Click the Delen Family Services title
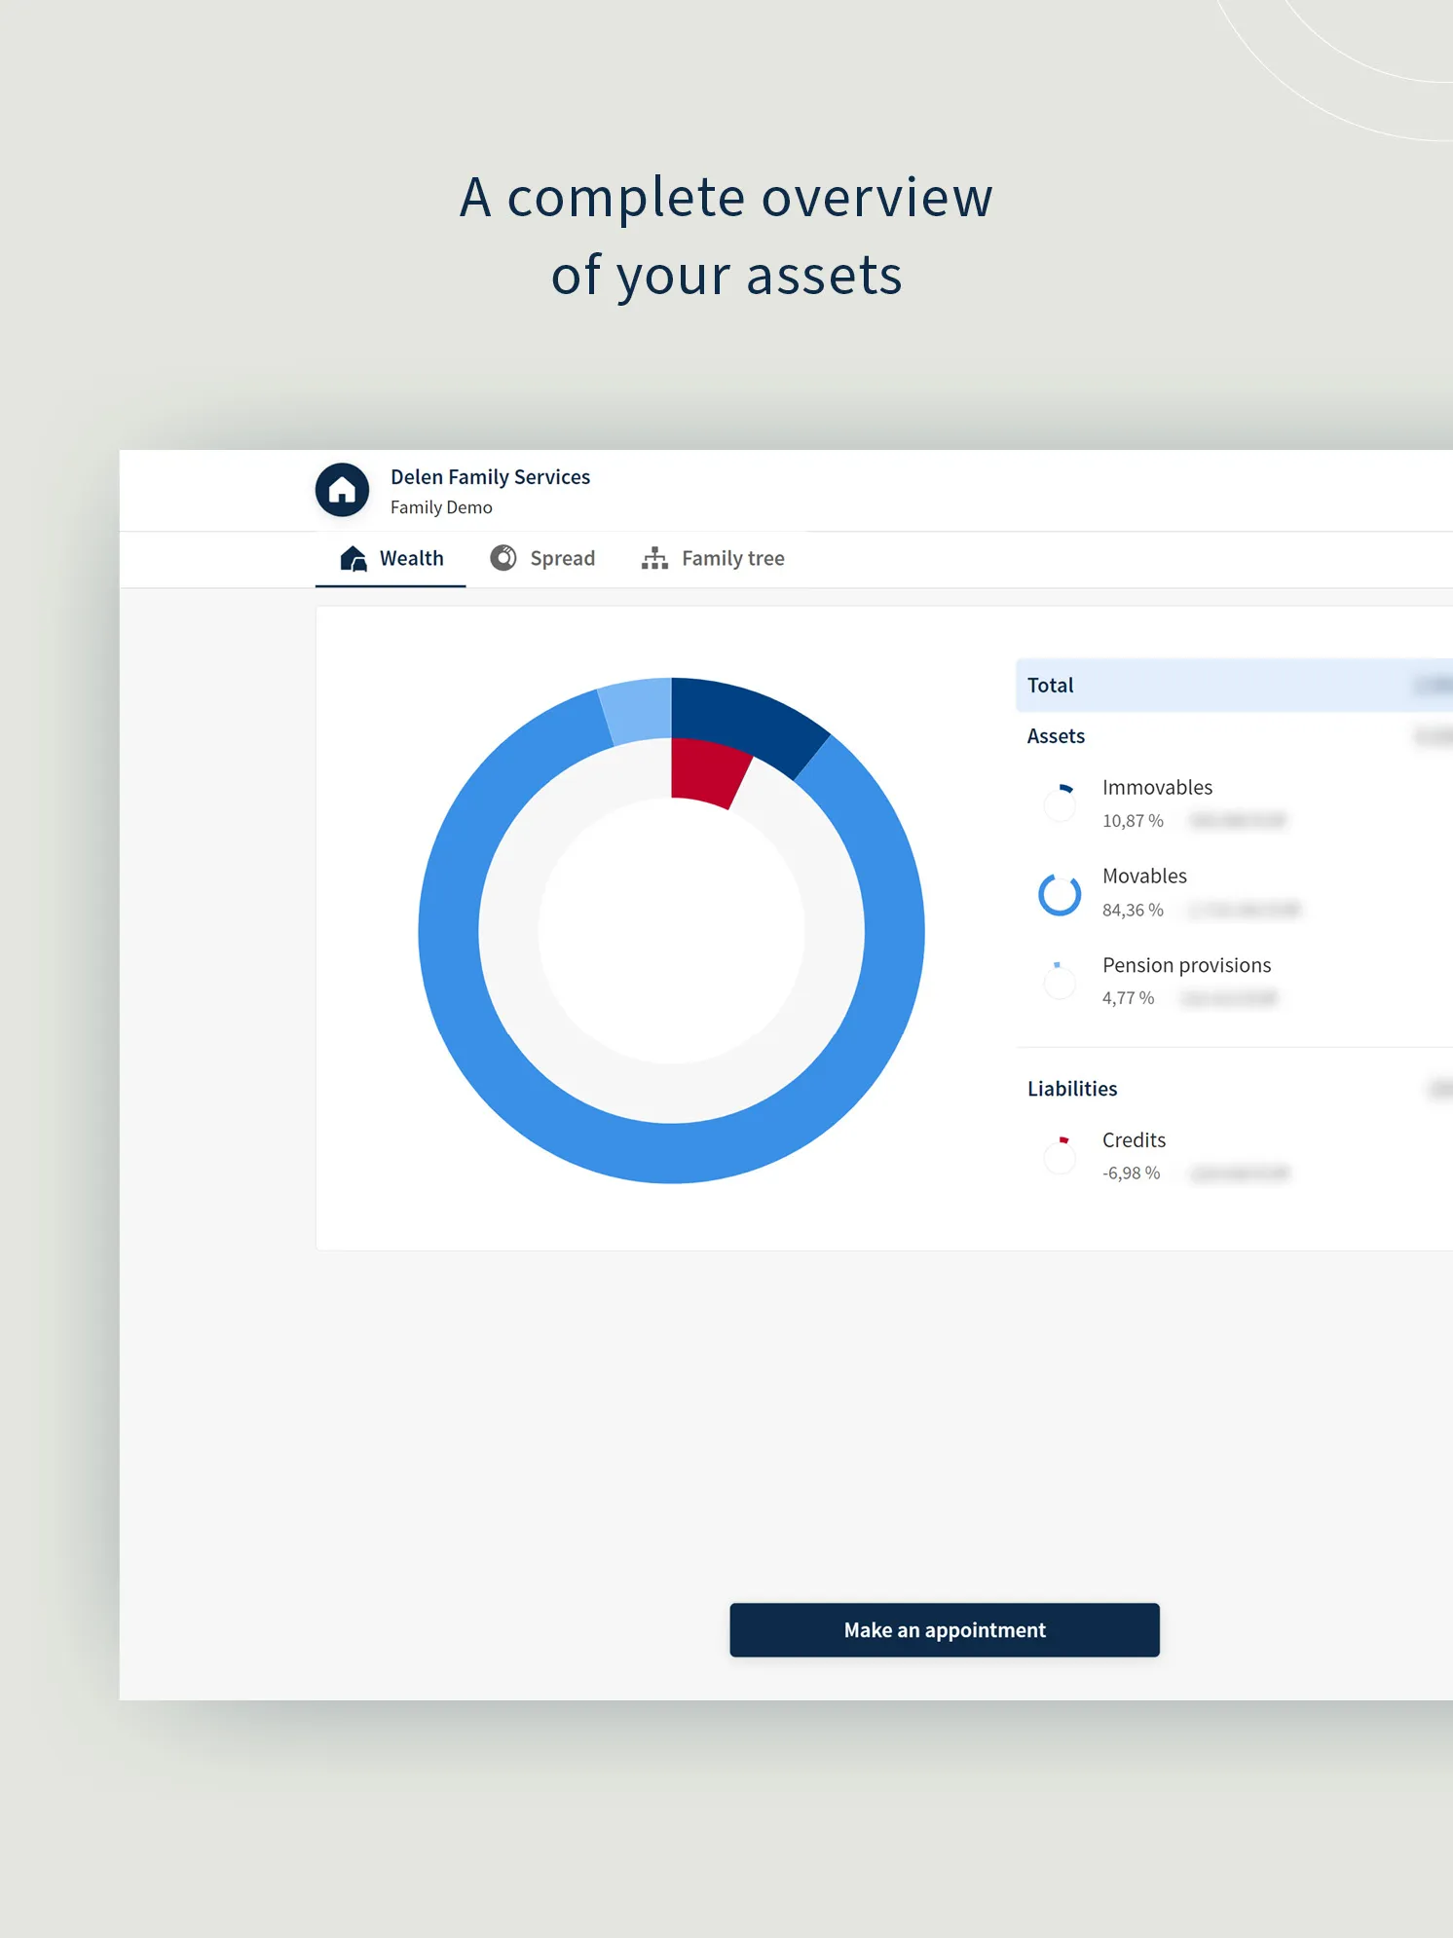Viewport: 1453px width, 1938px height. point(490,477)
